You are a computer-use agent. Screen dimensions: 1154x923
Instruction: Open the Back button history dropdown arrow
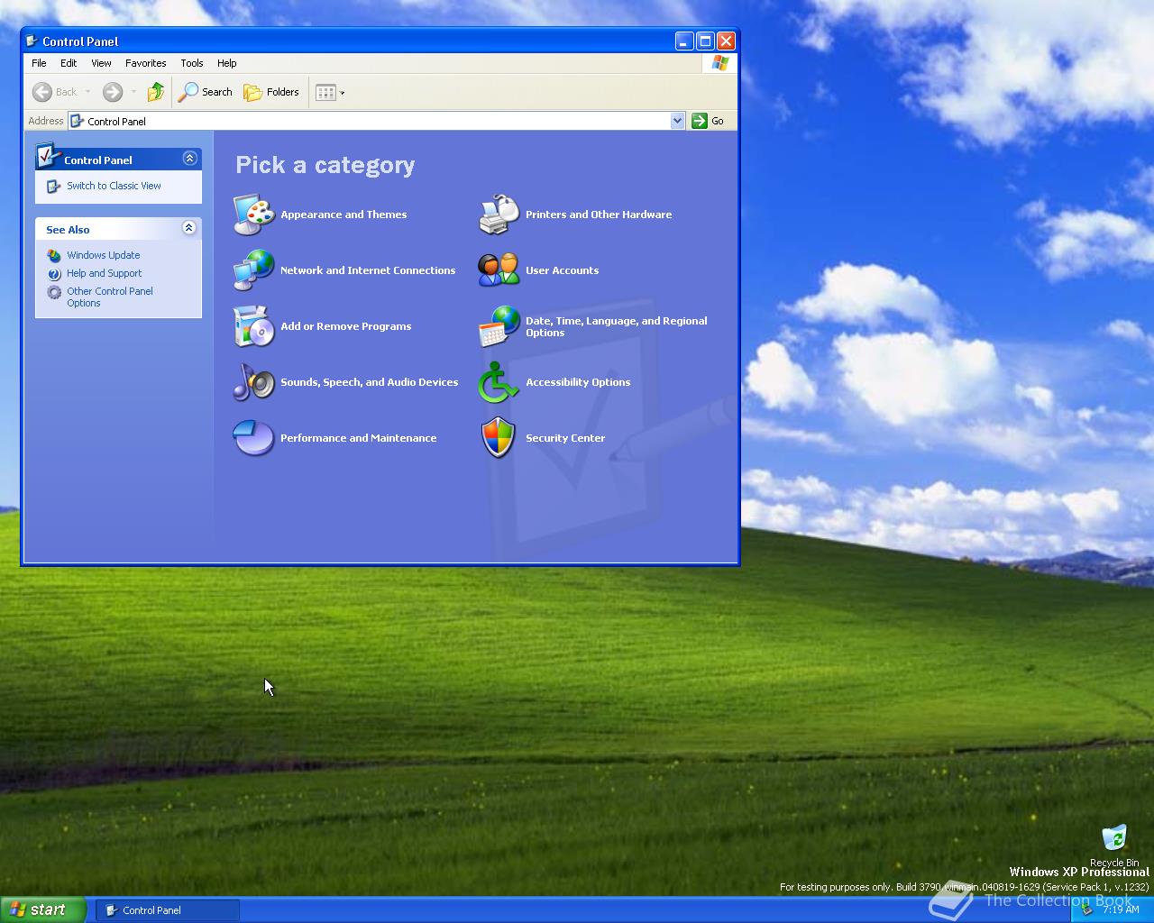(x=87, y=92)
